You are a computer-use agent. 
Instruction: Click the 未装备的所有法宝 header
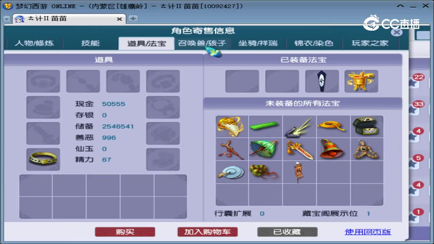[302, 103]
